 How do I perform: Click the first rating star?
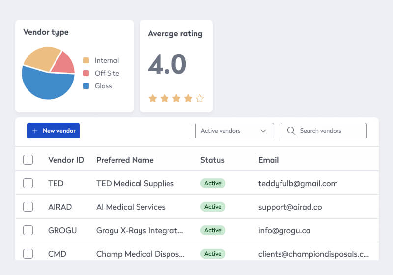(153, 98)
